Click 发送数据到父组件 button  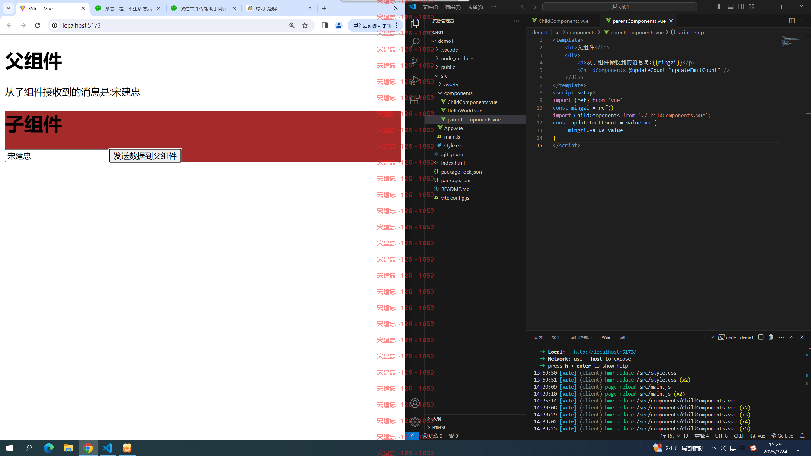[145, 156]
